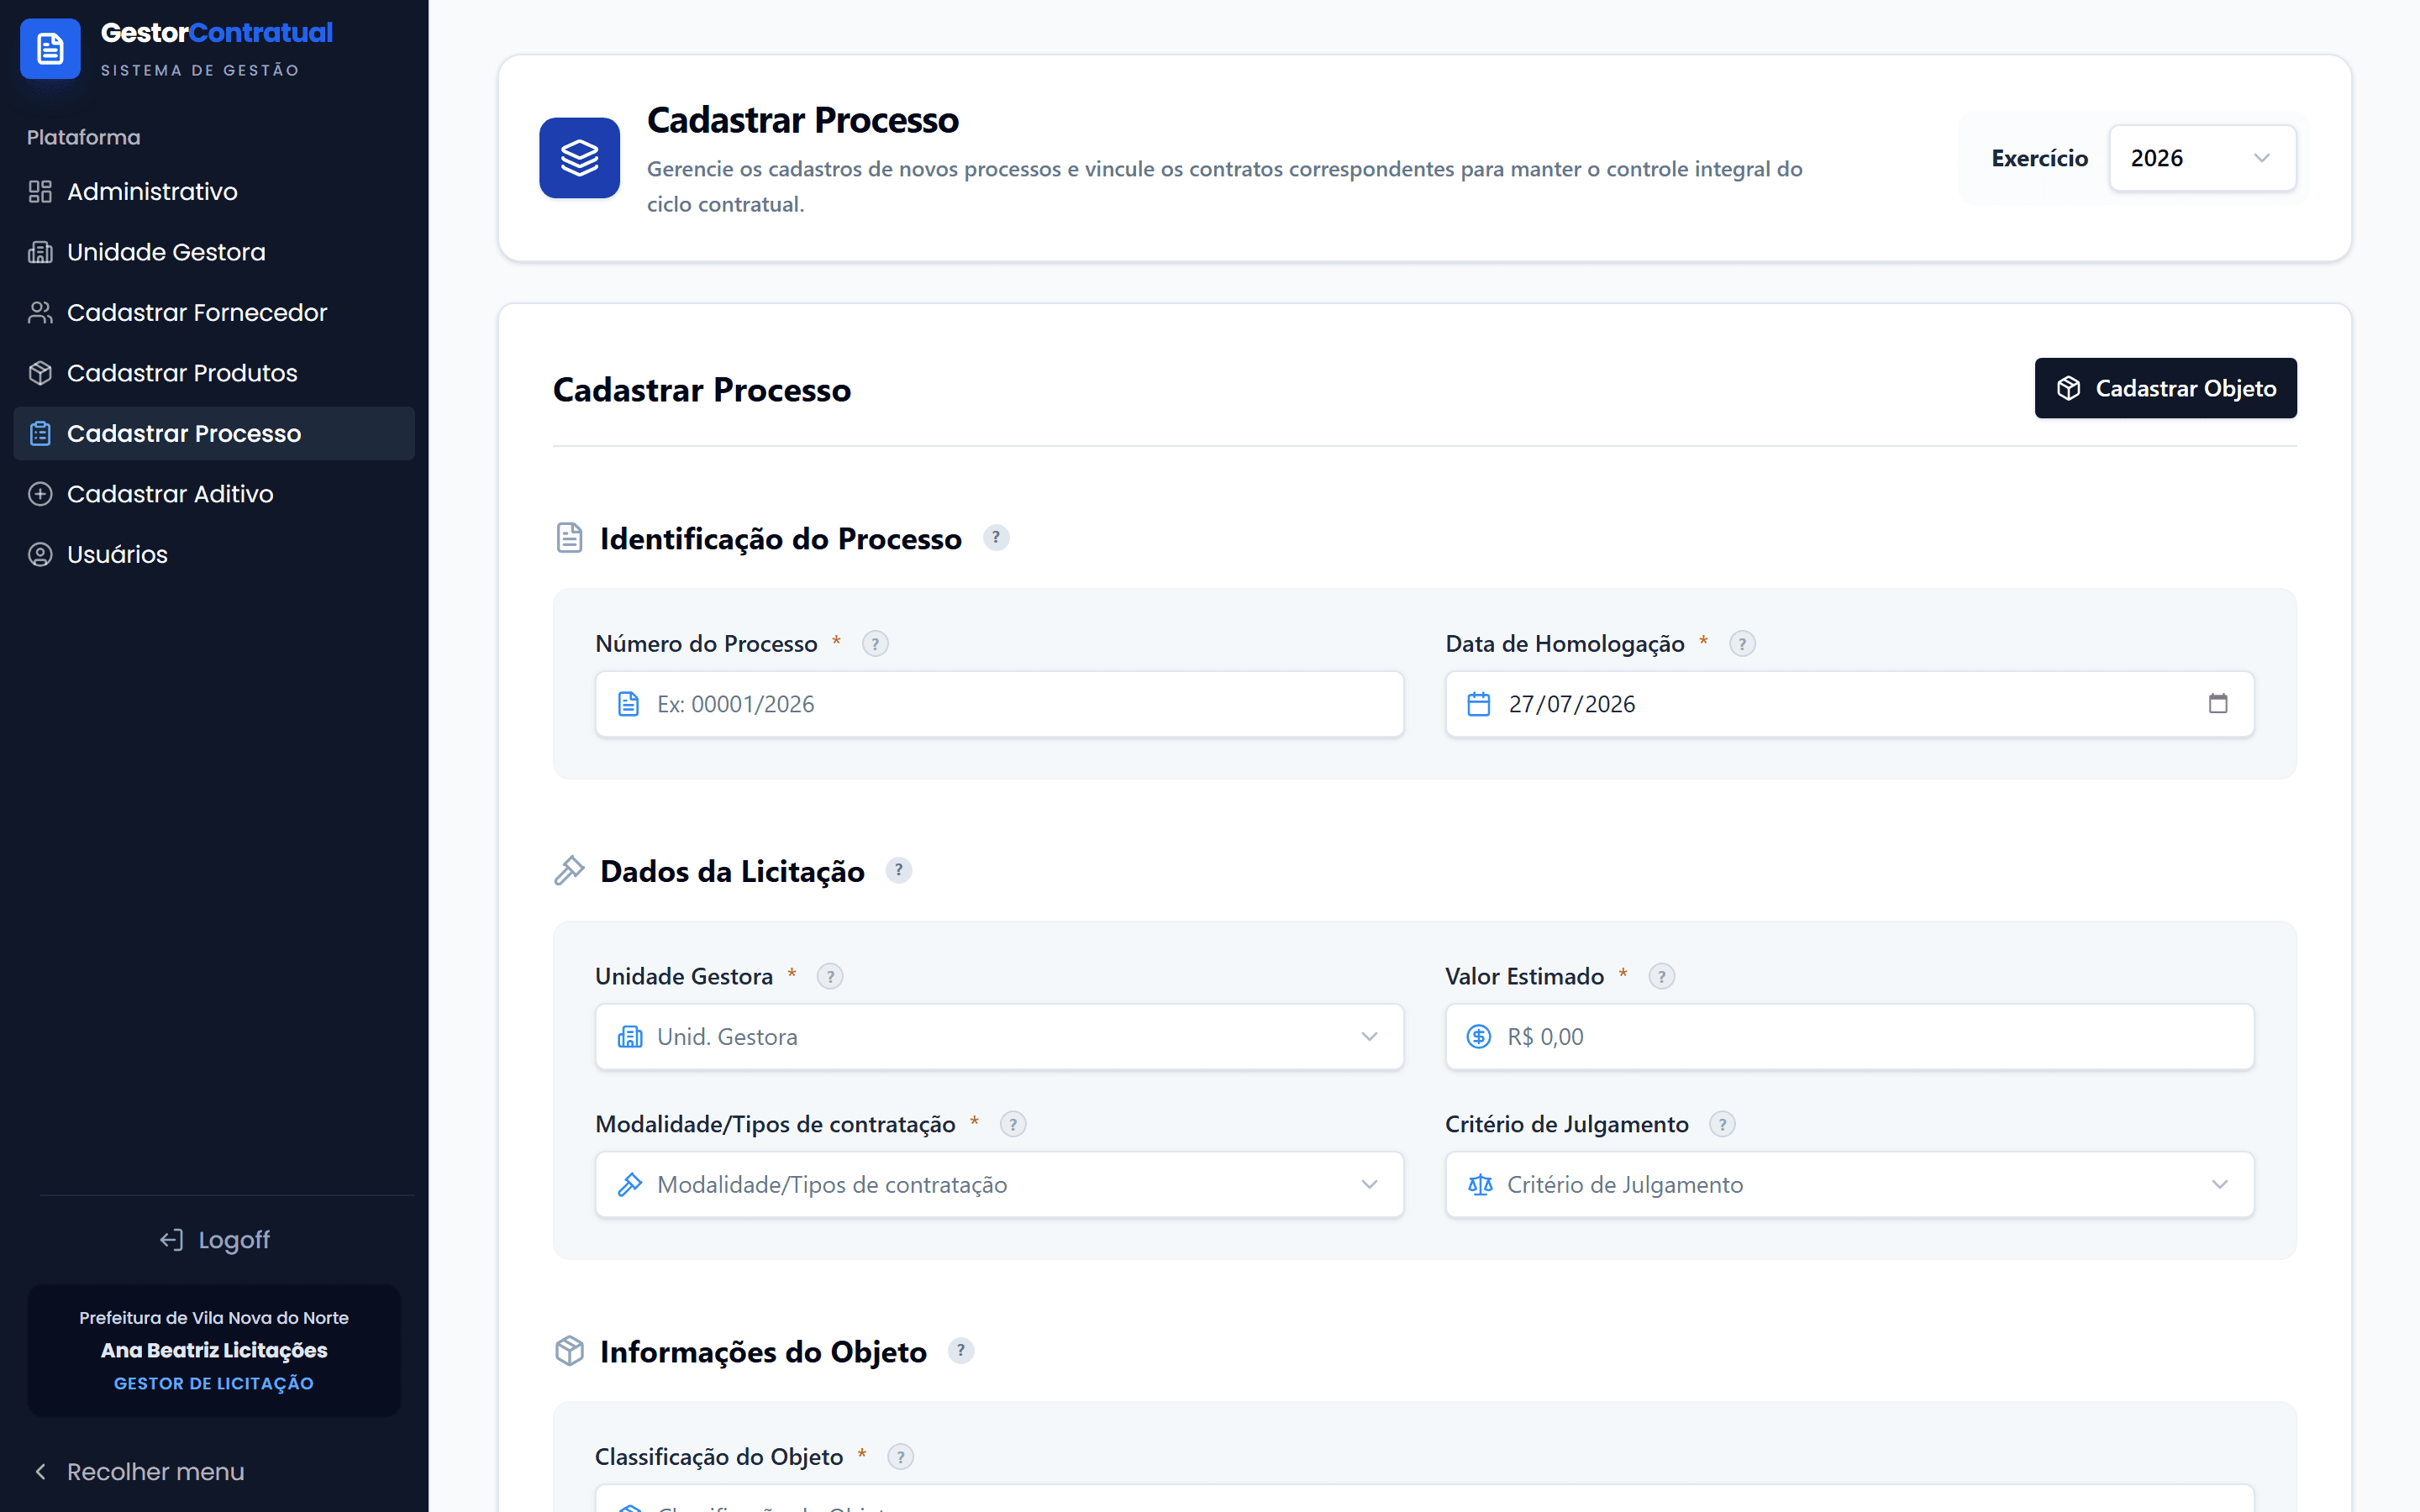Focus the Número do Processo input field
Screen dimensions: 2420x1512
pyautogui.click(x=999, y=704)
